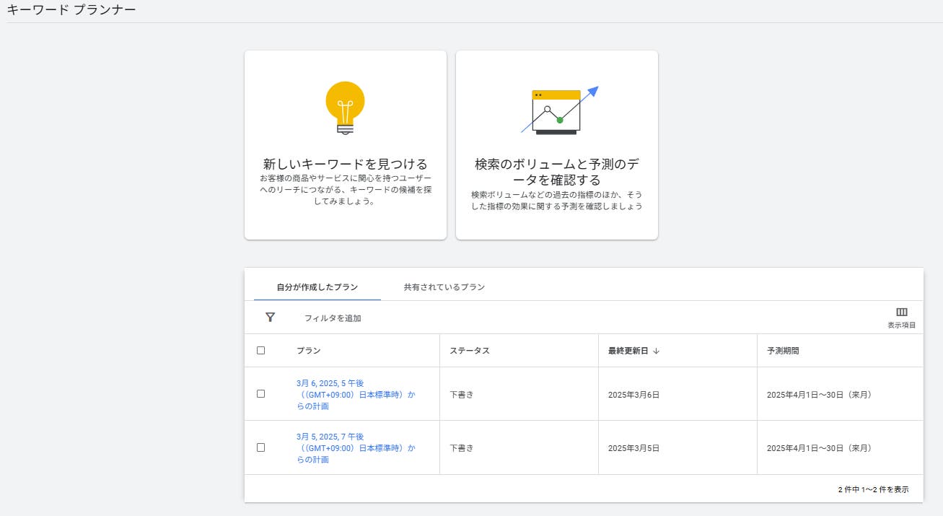Open the plan link dated 3月 5, 2025
Image resolution: width=943 pixels, height=516 pixels.
pos(356,448)
